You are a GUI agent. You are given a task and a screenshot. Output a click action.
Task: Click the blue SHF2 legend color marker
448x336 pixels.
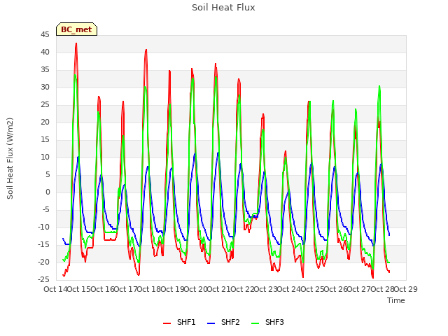211,323
